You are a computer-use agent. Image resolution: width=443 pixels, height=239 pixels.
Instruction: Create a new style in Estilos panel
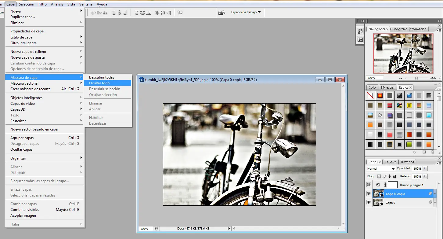click(x=424, y=152)
